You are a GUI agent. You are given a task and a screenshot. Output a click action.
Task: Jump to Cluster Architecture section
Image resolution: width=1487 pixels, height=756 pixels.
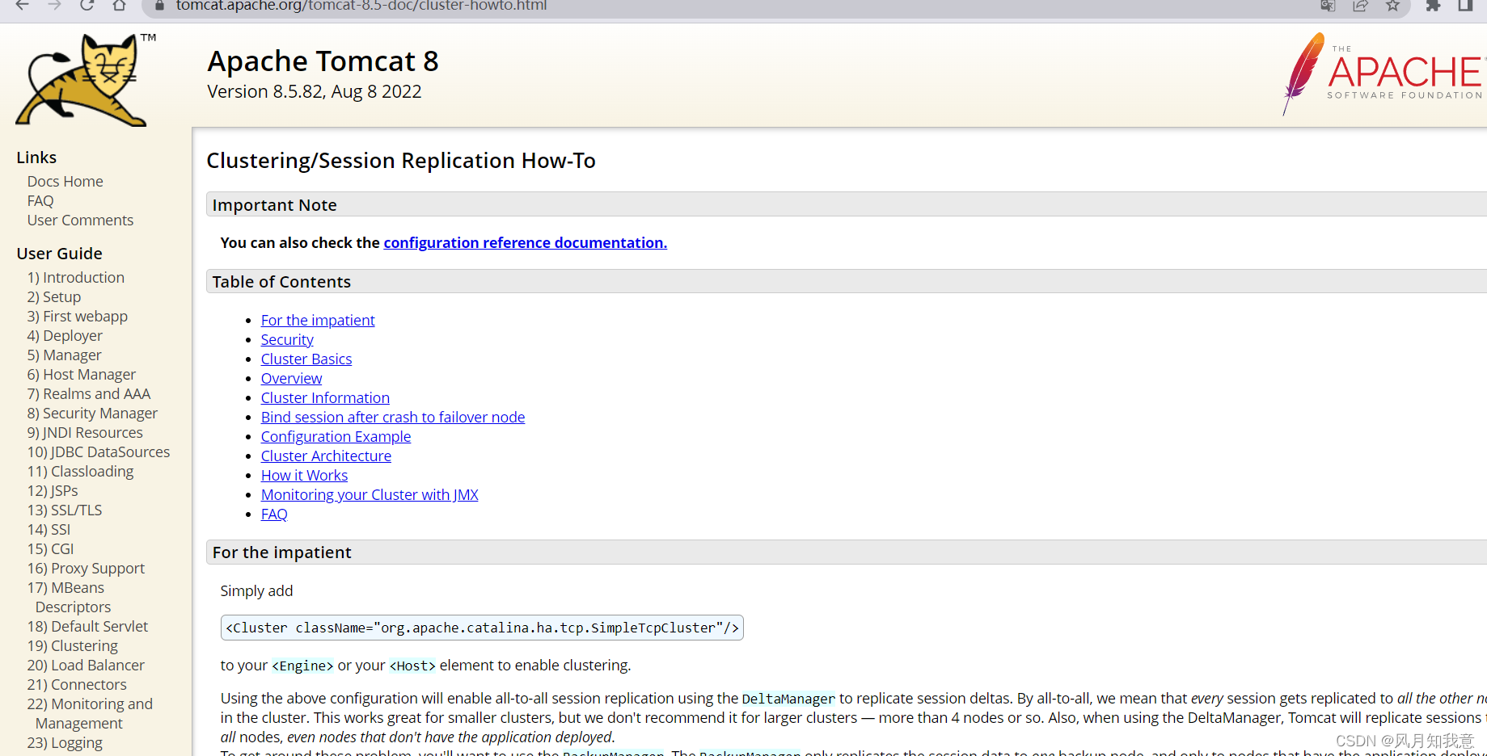click(x=326, y=456)
